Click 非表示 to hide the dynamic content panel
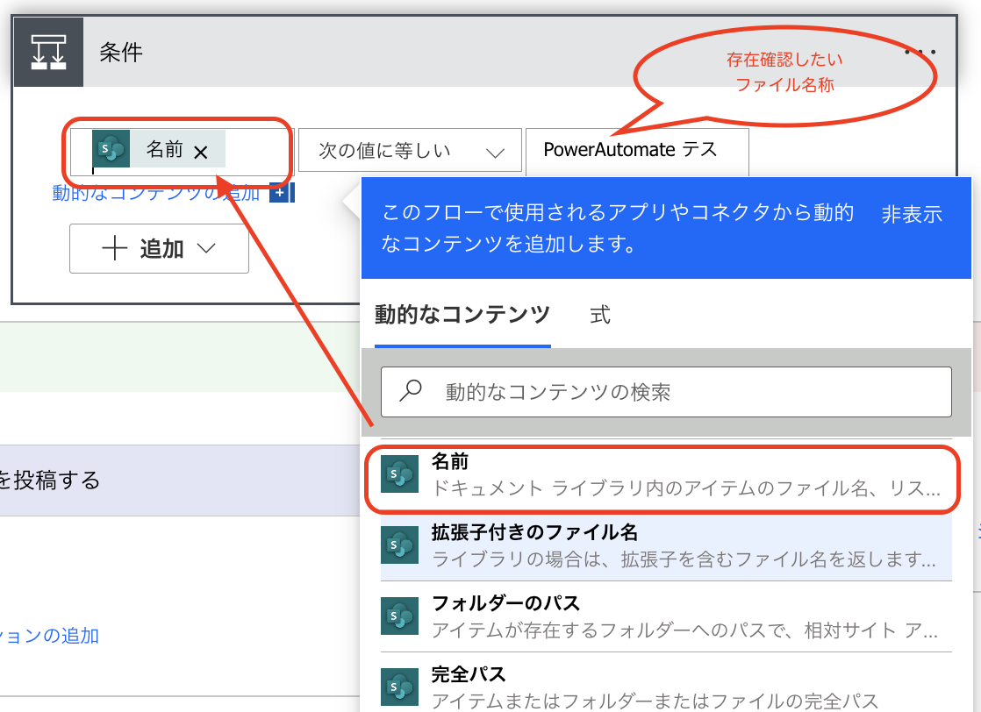 tap(911, 214)
